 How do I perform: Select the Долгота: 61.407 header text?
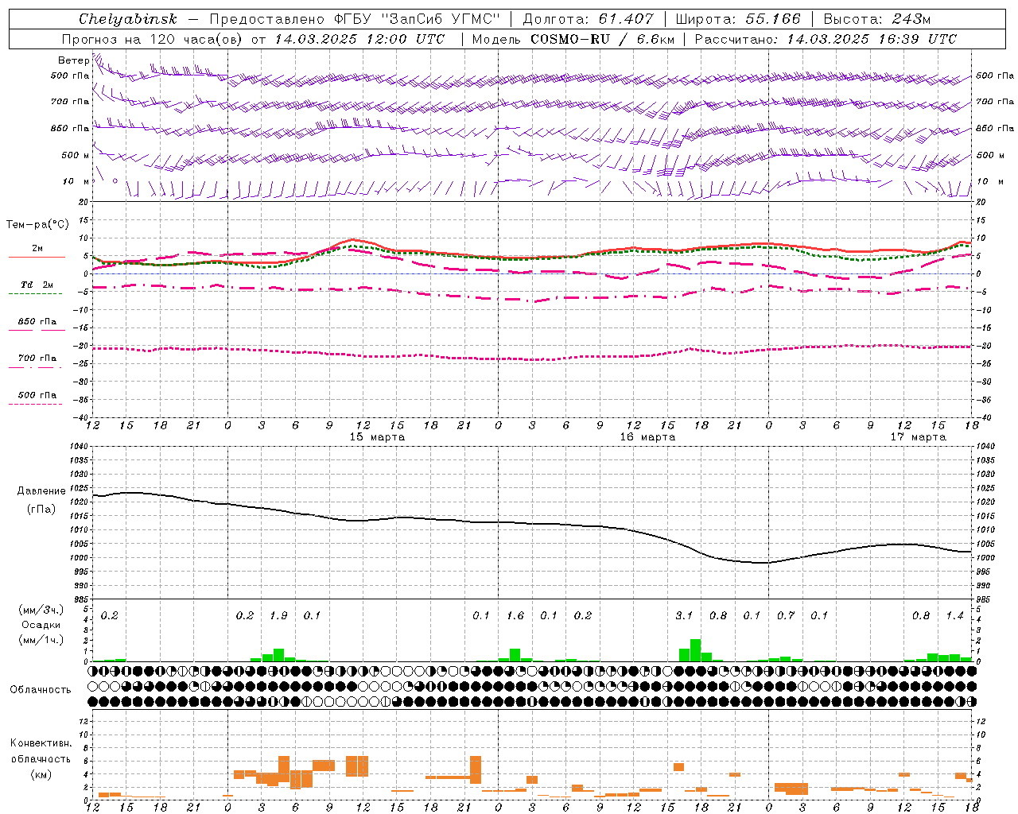[588, 19]
